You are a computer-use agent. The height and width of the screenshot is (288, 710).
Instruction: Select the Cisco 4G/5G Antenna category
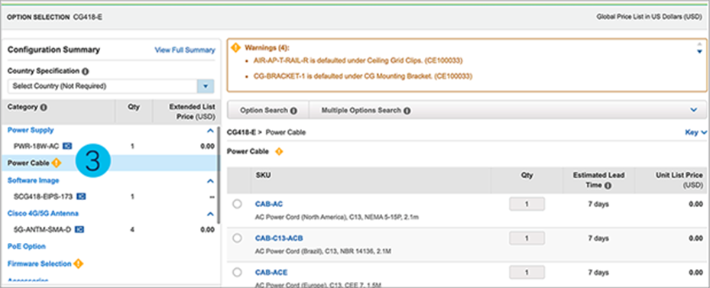coord(43,213)
